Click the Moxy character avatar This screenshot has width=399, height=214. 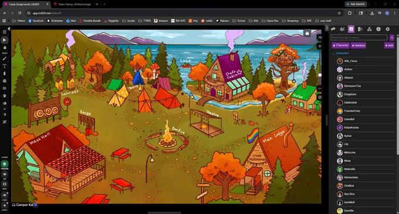[x=340, y=161]
